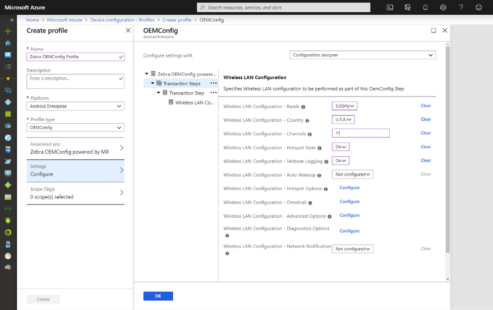Configure Advanced Options

[x=349, y=215]
